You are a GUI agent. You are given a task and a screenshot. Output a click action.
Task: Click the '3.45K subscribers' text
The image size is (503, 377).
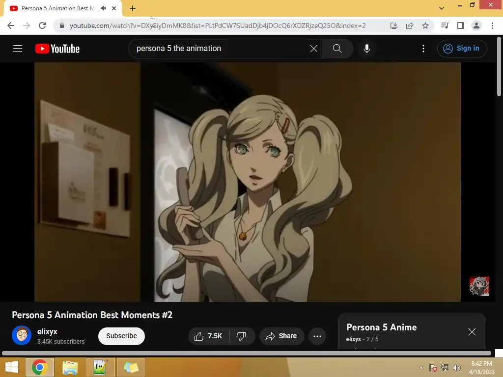coord(60,342)
